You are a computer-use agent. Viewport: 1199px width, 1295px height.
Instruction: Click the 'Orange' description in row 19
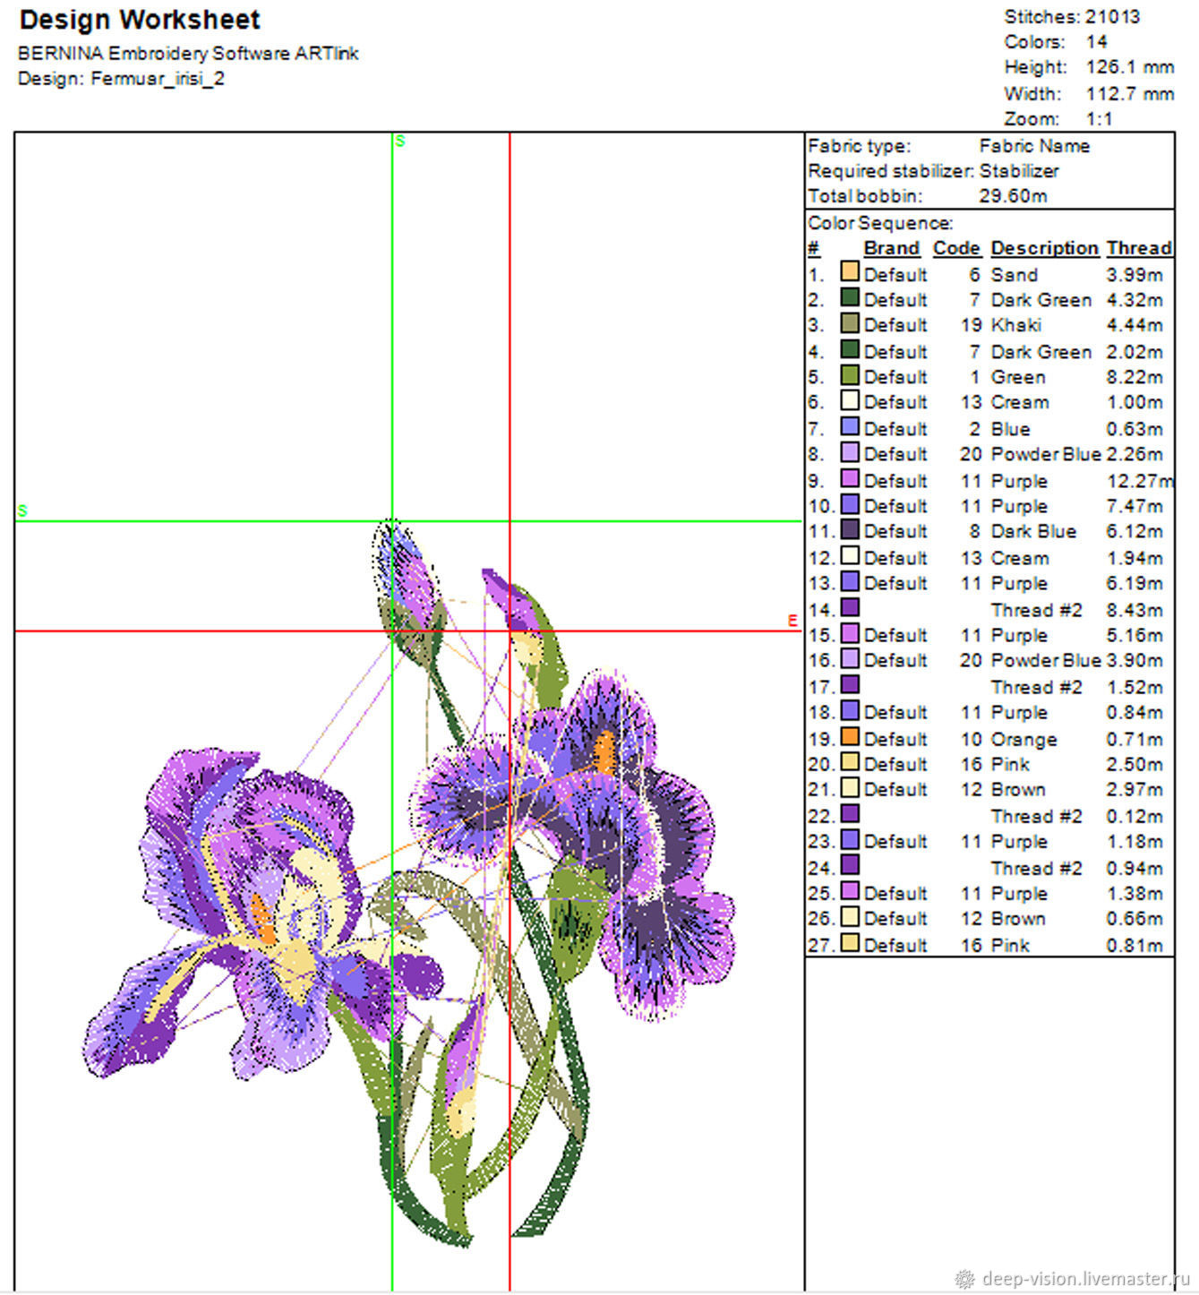click(x=1023, y=739)
